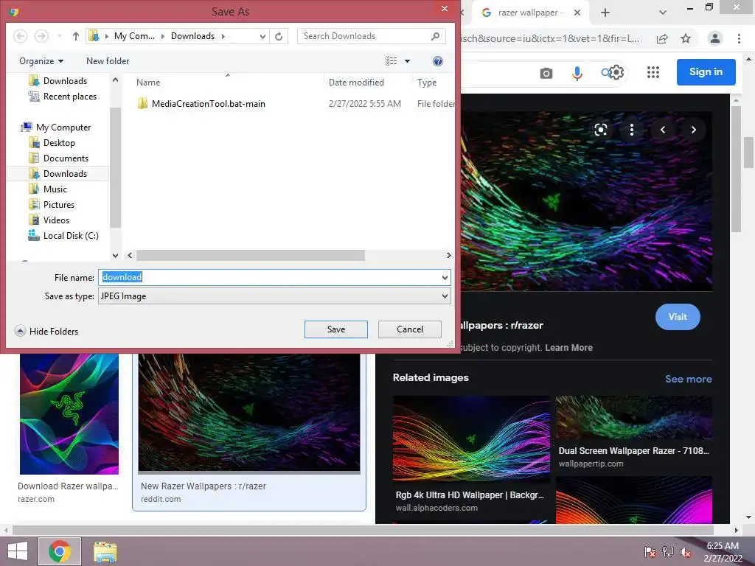This screenshot has width=755, height=566.
Task: Open the view options dropdown arrow
Action: coord(407,61)
